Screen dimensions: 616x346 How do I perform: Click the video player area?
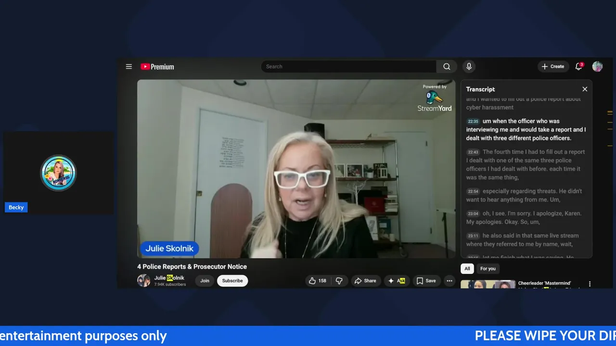click(x=296, y=169)
